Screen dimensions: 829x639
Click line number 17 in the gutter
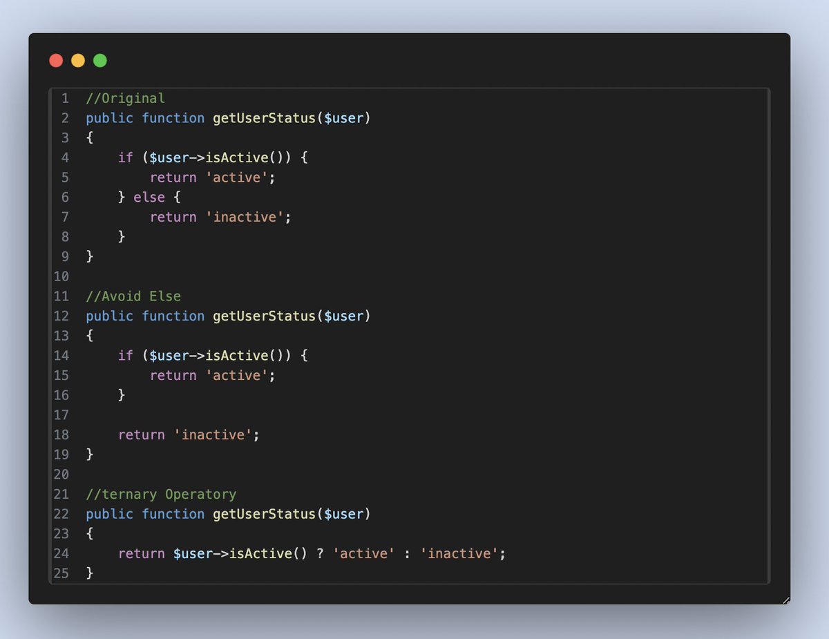(61, 415)
